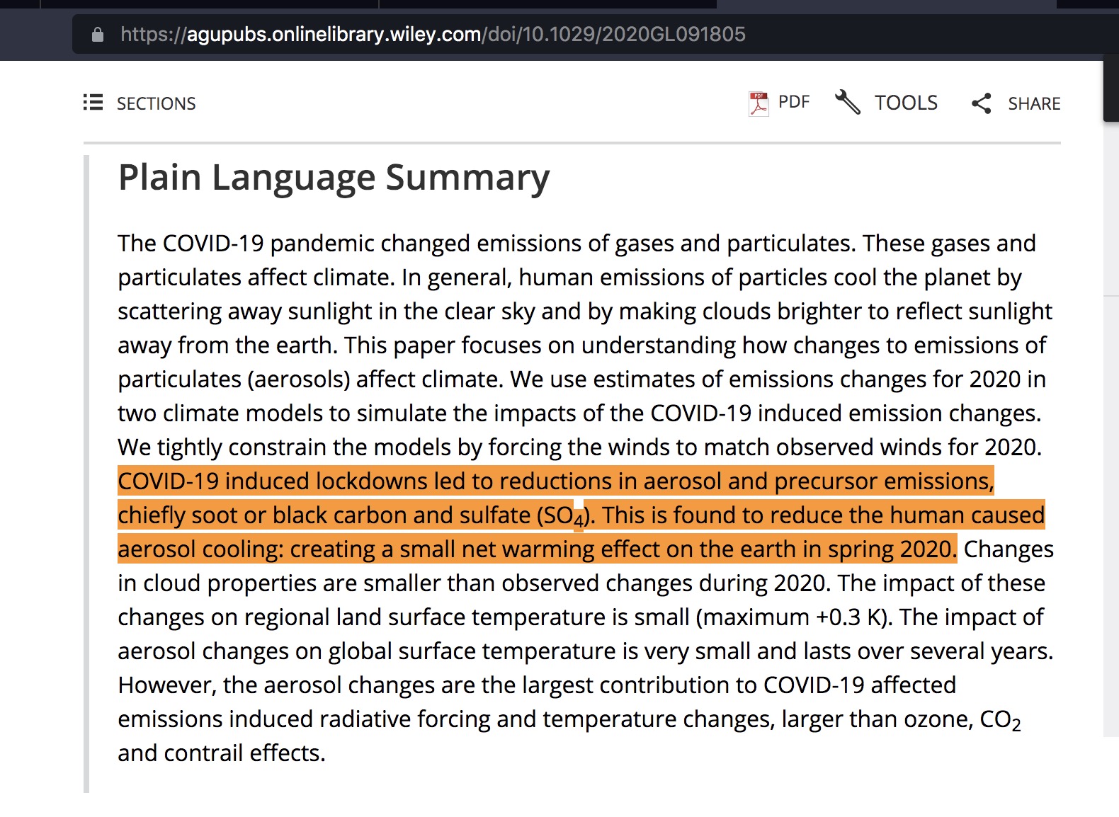
Task: Click the CO2 formula in the last sentence
Action: pos(1000,720)
